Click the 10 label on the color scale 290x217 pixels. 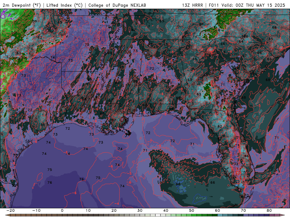(88, 210)
